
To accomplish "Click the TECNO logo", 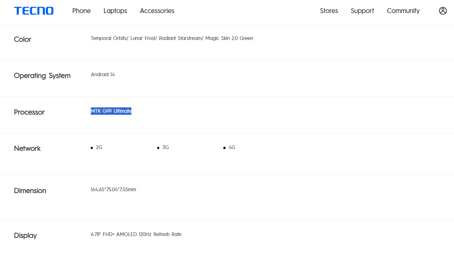I will coord(34,11).
